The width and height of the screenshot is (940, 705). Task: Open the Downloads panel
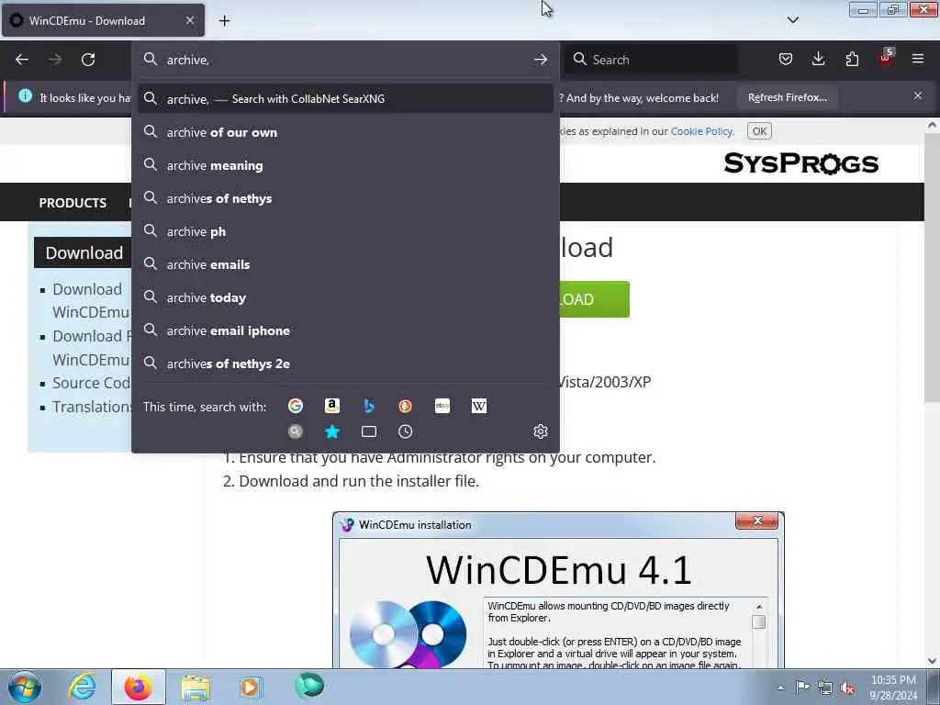point(818,59)
